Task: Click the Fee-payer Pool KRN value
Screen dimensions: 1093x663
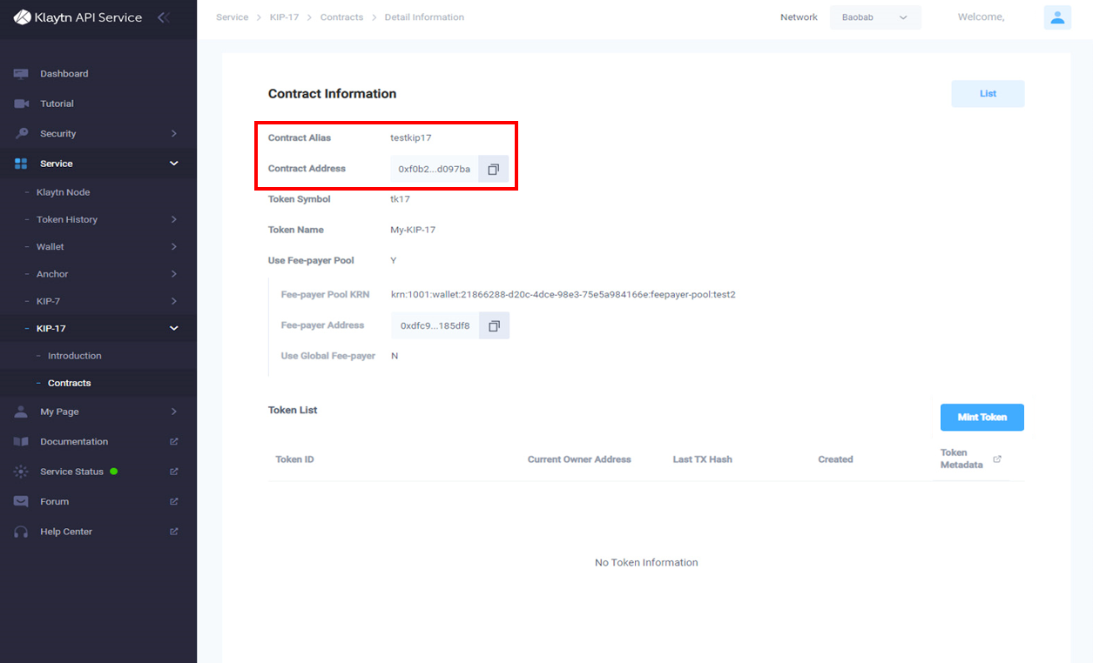Action: pyautogui.click(x=563, y=295)
